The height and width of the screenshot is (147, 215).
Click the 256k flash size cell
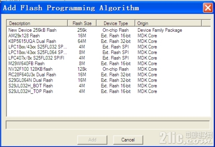[x=82, y=30]
